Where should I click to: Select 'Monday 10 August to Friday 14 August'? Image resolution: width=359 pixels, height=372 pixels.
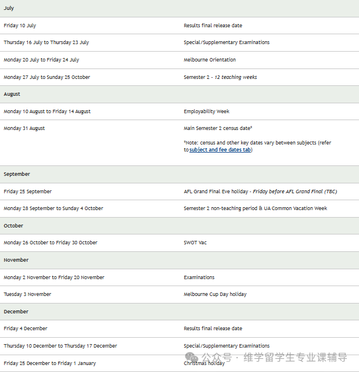pos(47,111)
